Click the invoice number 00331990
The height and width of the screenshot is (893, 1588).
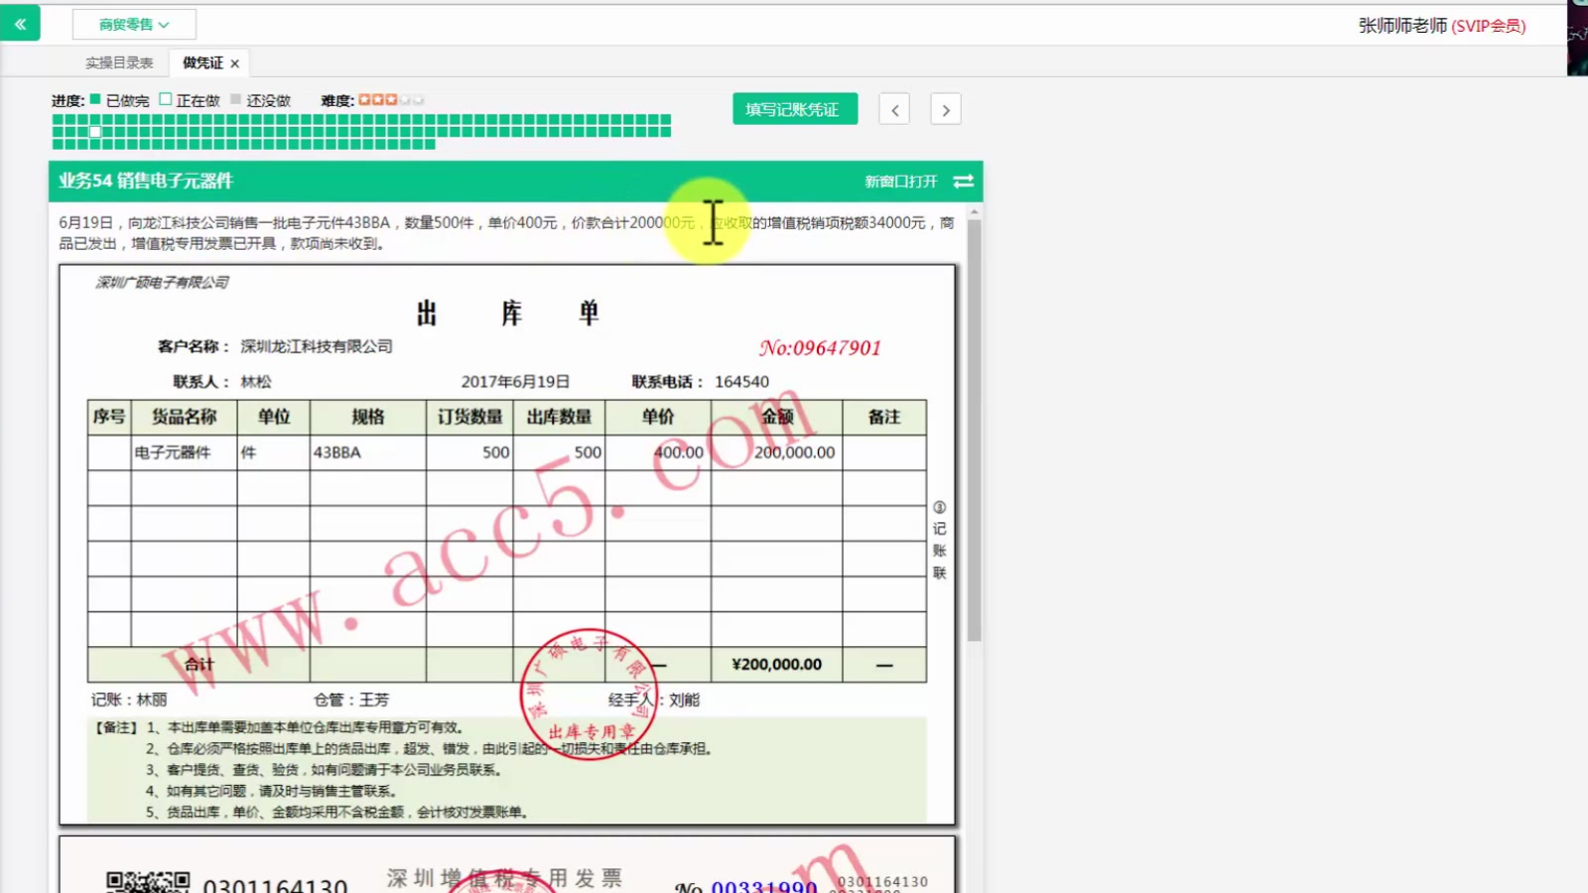(764, 886)
